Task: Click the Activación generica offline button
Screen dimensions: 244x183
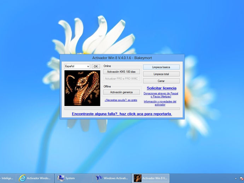Action: point(121,92)
